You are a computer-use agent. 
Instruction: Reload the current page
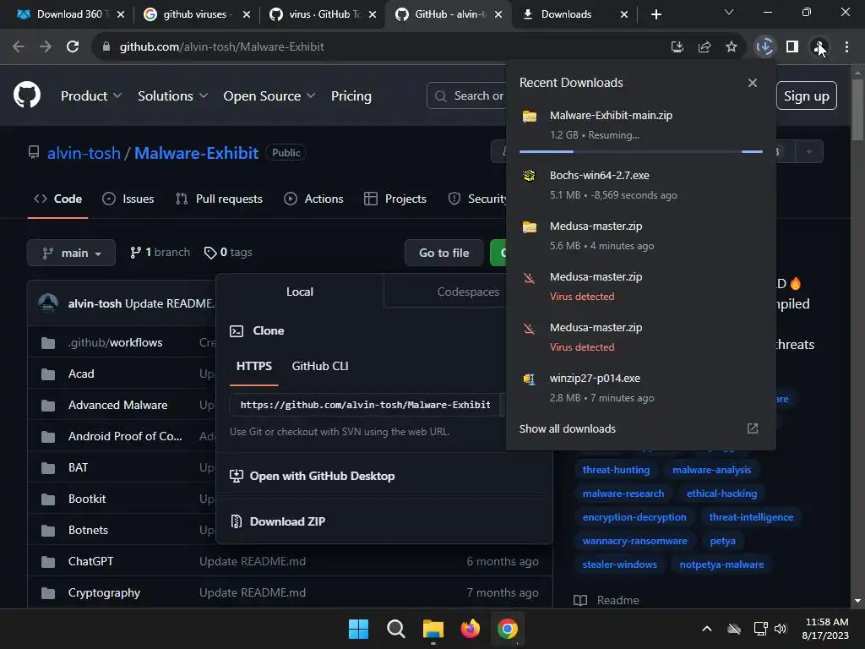click(x=73, y=47)
